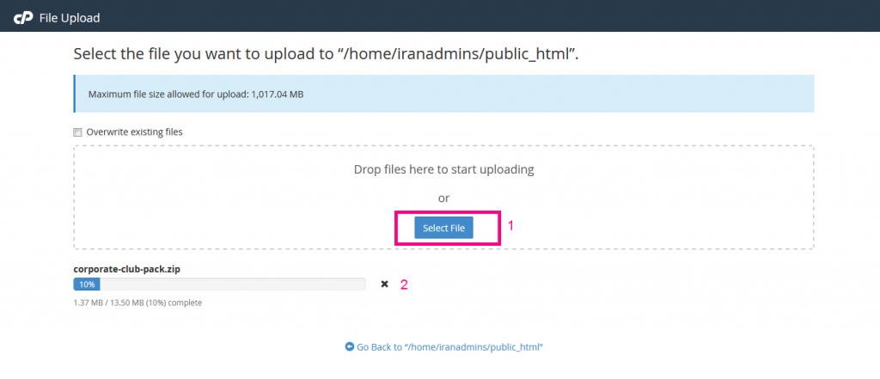Click the 'File Upload' title in the header

pyautogui.click(x=70, y=18)
